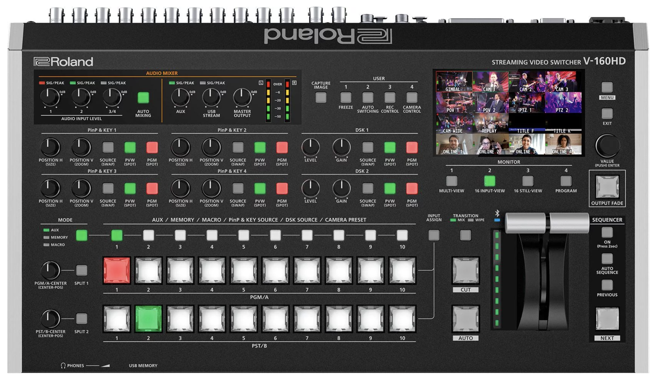The image size is (660, 380).
Task: Tap USER 2 AUTO SWITCHING button
Action: [368, 97]
